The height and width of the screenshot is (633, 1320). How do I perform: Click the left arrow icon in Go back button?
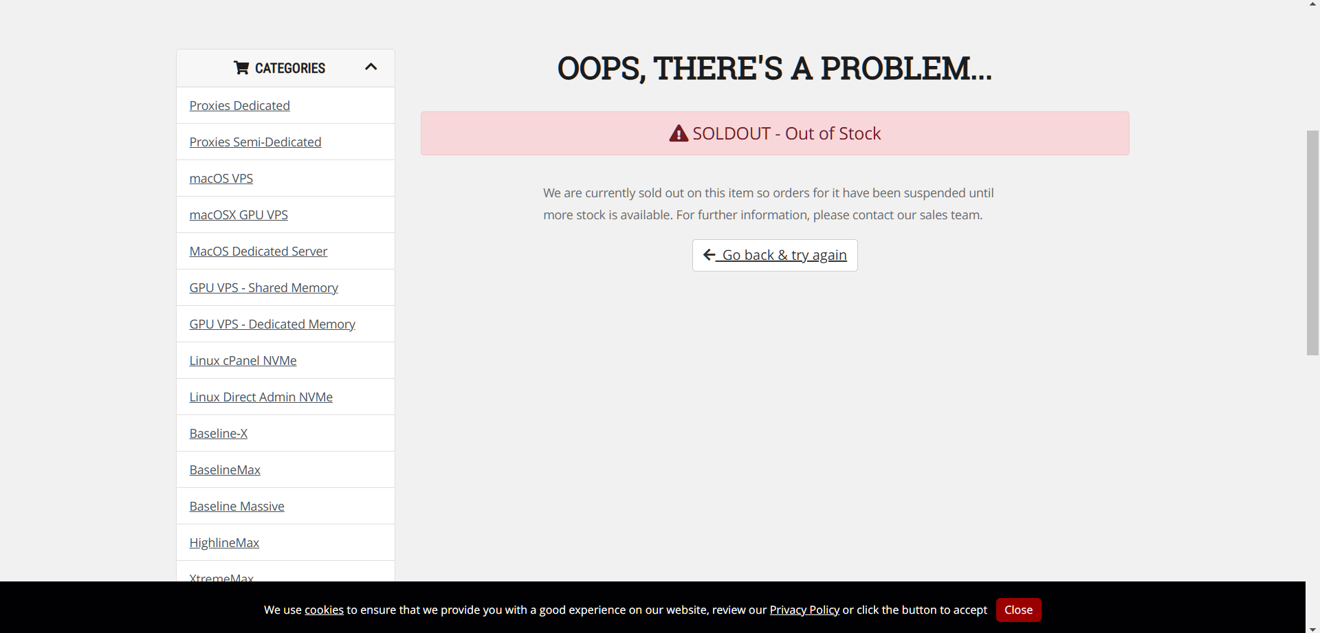[709, 255]
